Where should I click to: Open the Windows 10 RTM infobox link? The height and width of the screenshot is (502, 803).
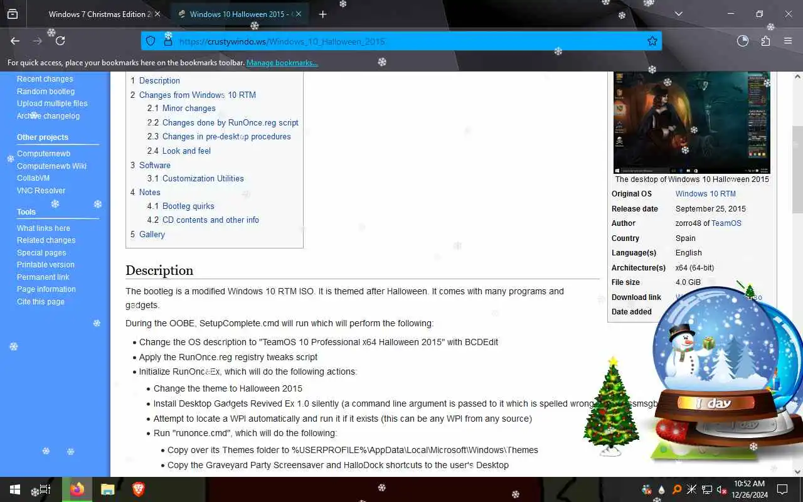pyautogui.click(x=706, y=194)
